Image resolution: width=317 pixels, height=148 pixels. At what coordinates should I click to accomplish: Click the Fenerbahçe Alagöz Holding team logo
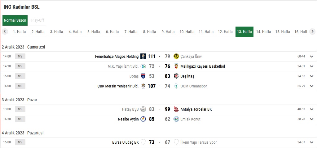[x=143, y=56]
